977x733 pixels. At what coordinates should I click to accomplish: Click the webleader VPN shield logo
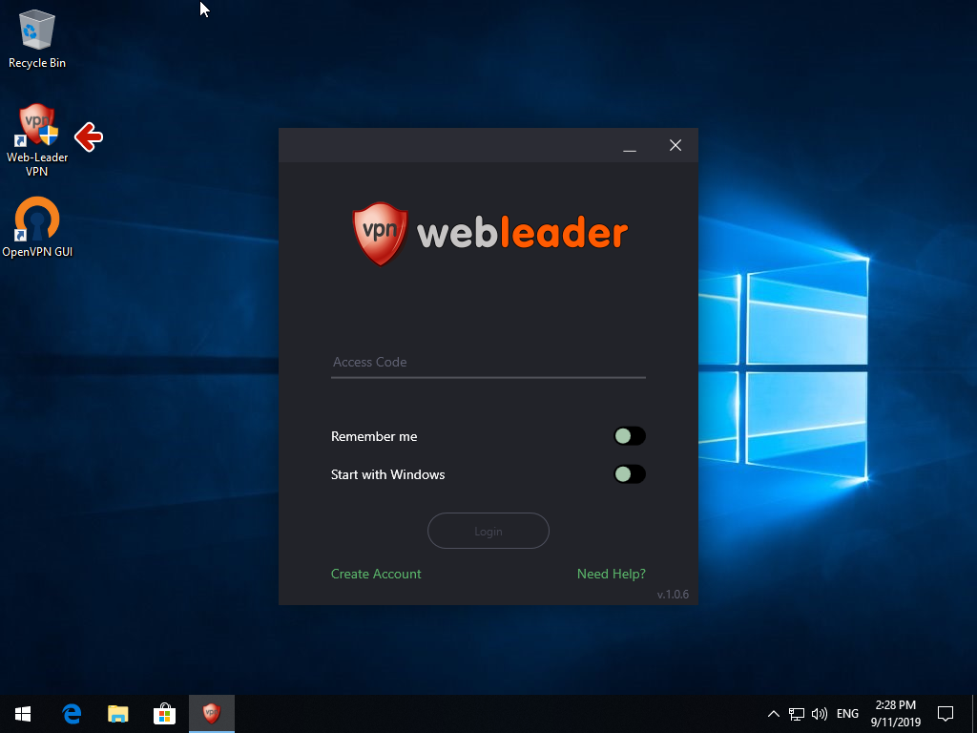[380, 234]
